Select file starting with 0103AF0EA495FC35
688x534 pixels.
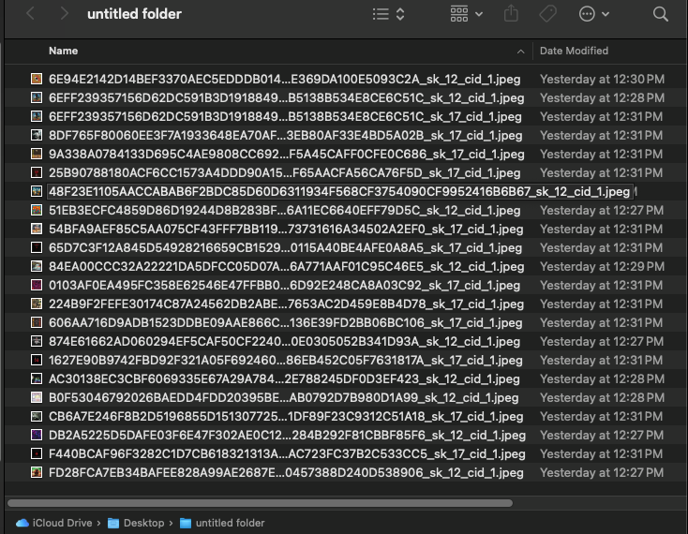pos(284,286)
